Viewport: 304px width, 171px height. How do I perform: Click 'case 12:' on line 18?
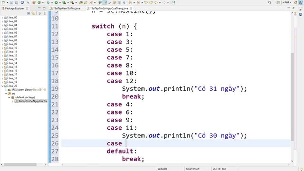[x=122, y=81]
